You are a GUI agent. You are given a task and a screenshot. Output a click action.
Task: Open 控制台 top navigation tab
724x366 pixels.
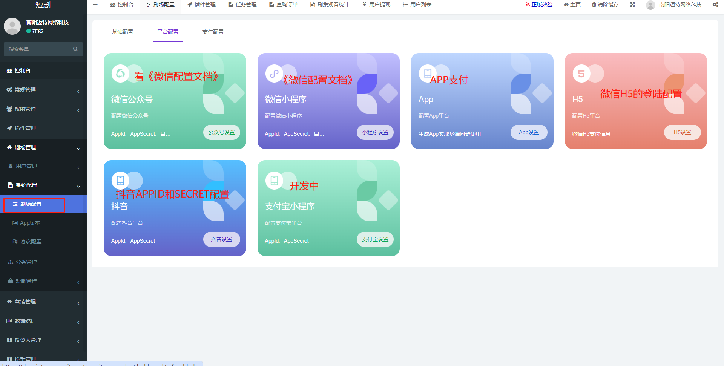[122, 5]
